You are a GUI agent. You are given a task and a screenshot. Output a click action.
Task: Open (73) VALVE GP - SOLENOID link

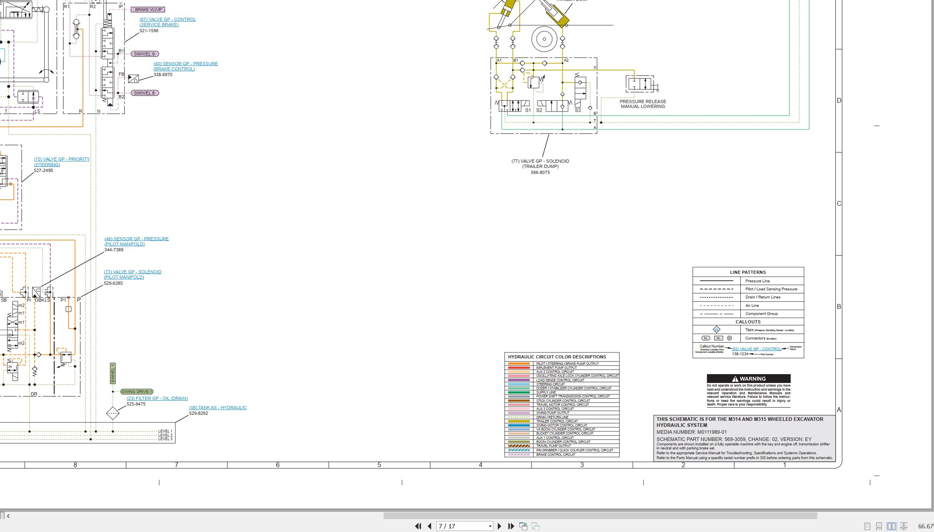[132, 274]
